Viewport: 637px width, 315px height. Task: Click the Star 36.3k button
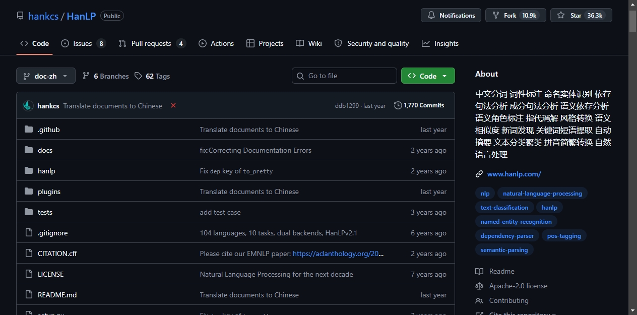pyautogui.click(x=581, y=16)
